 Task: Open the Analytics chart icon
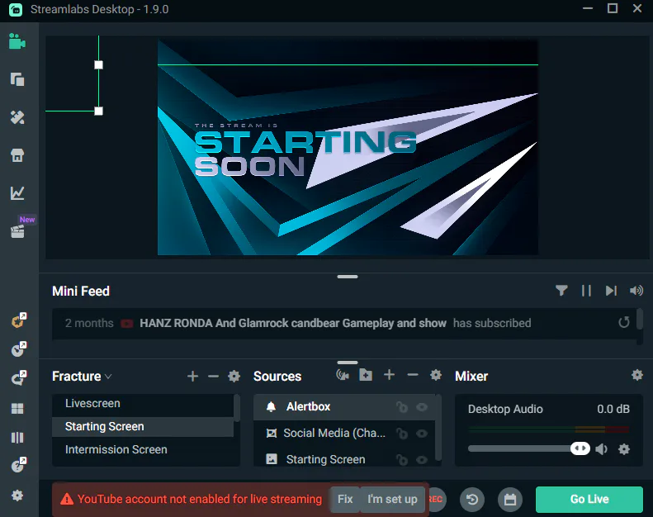pos(17,192)
